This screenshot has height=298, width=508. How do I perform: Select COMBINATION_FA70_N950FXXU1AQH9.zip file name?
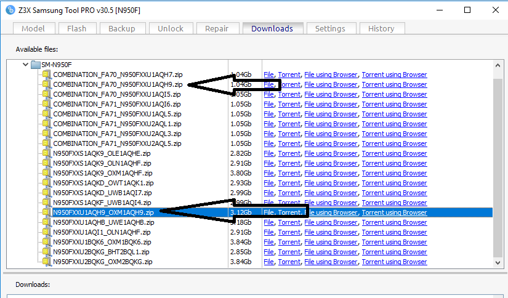coord(118,84)
